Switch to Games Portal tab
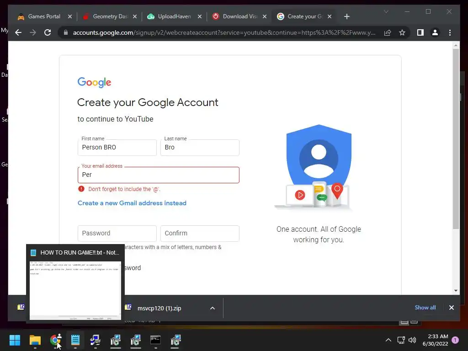This screenshot has width=468, height=351. coord(44,16)
